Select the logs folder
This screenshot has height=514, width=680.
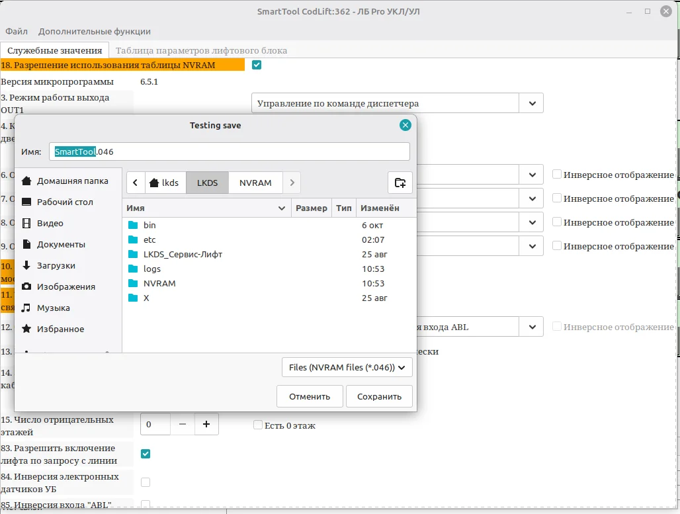269,269
